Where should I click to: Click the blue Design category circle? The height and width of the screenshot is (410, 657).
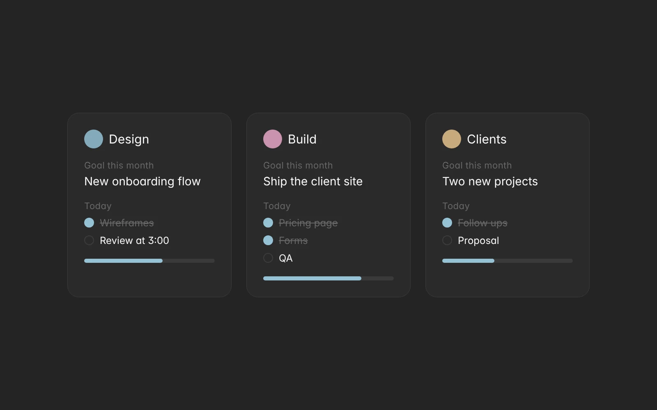pyautogui.click(x=94, y=139)
